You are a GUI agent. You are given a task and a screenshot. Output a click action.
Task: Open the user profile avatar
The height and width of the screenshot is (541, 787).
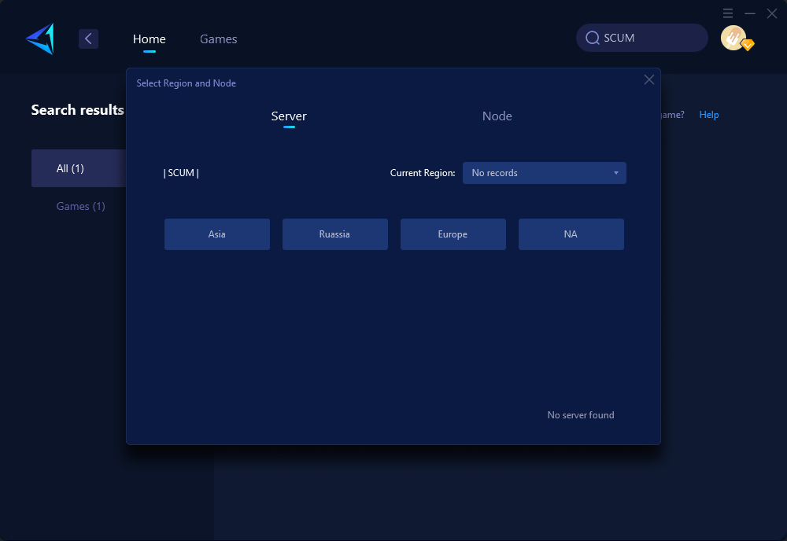coord(733,38)
